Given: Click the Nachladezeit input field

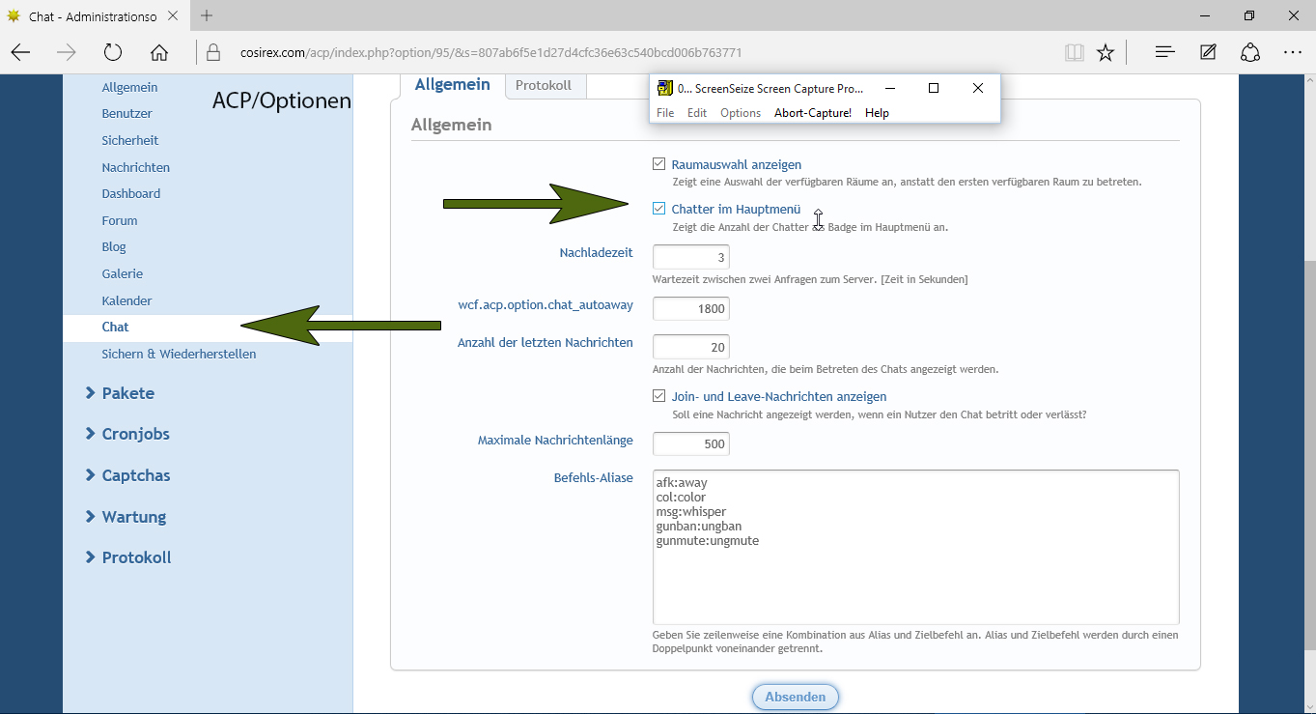Looking at the screenshot, I should [x=690, y=258].
